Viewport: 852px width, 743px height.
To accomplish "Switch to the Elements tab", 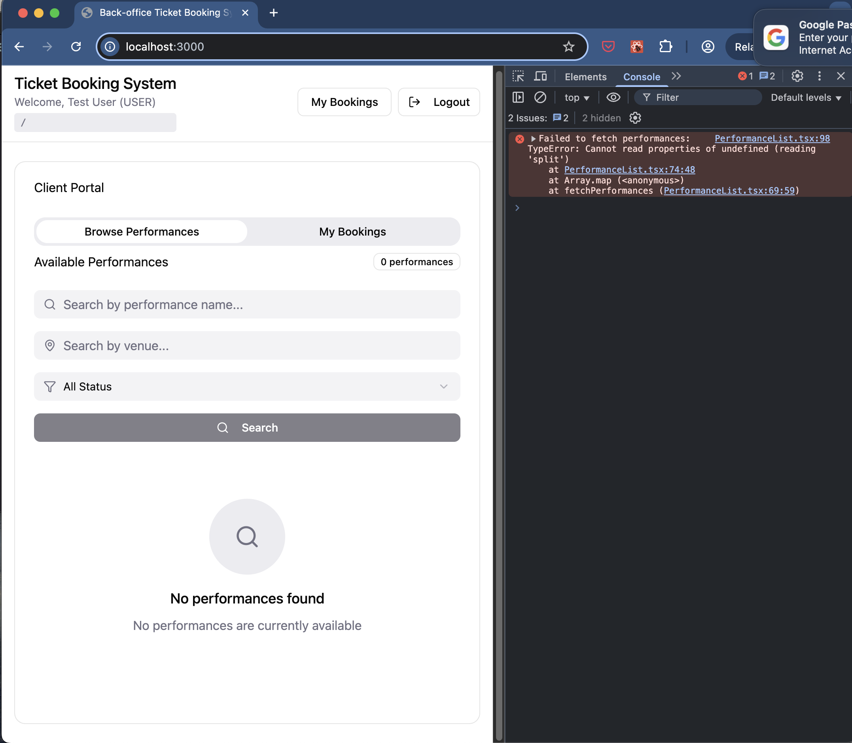I will pyautogui.click(x=585, y=77).
